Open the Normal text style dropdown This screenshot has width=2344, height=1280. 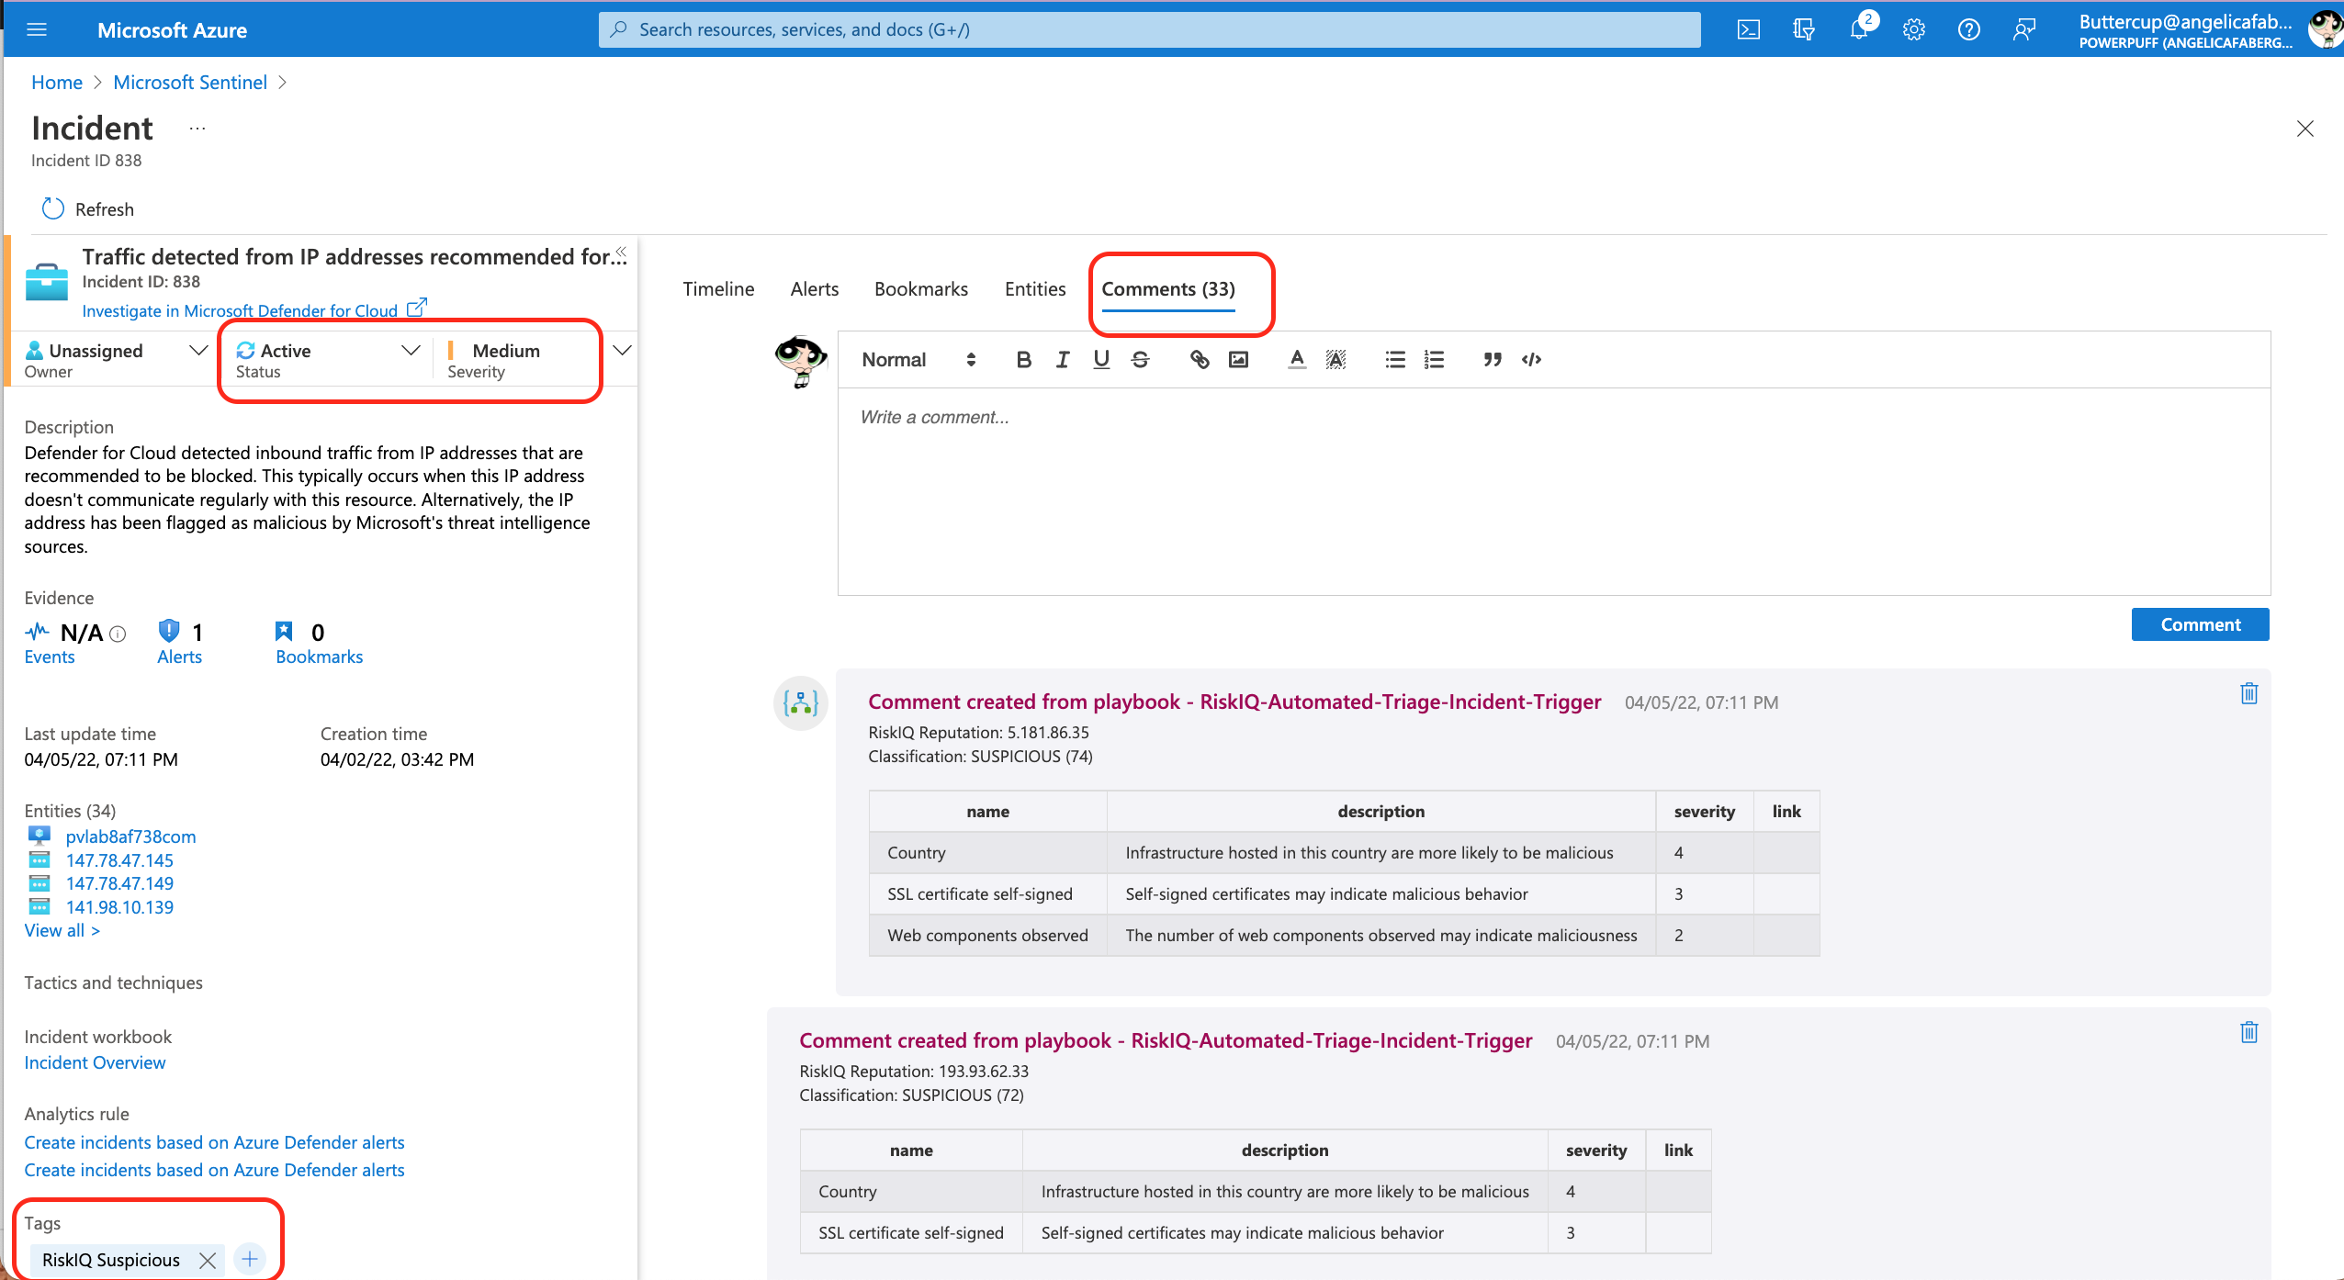tap(918, 360)
